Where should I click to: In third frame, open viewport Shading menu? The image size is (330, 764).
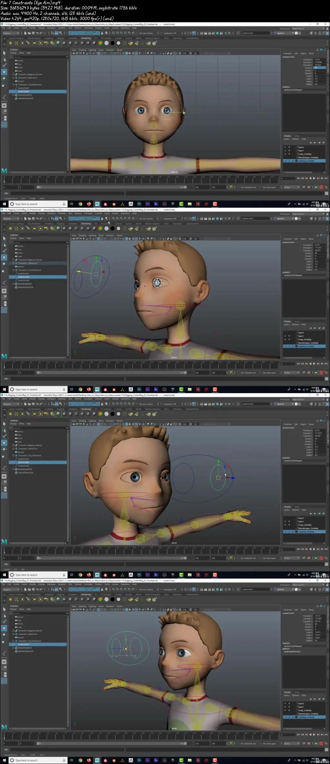pos(82,421)
